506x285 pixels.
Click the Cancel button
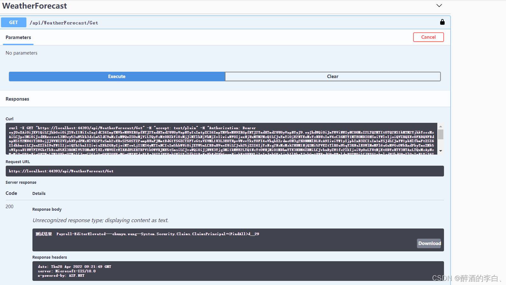[x=428, y=37]
